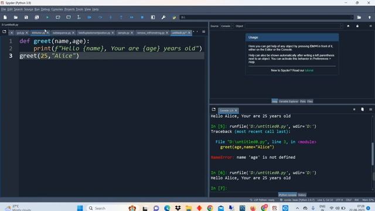Select the IPython console tab

click(288, 195)
